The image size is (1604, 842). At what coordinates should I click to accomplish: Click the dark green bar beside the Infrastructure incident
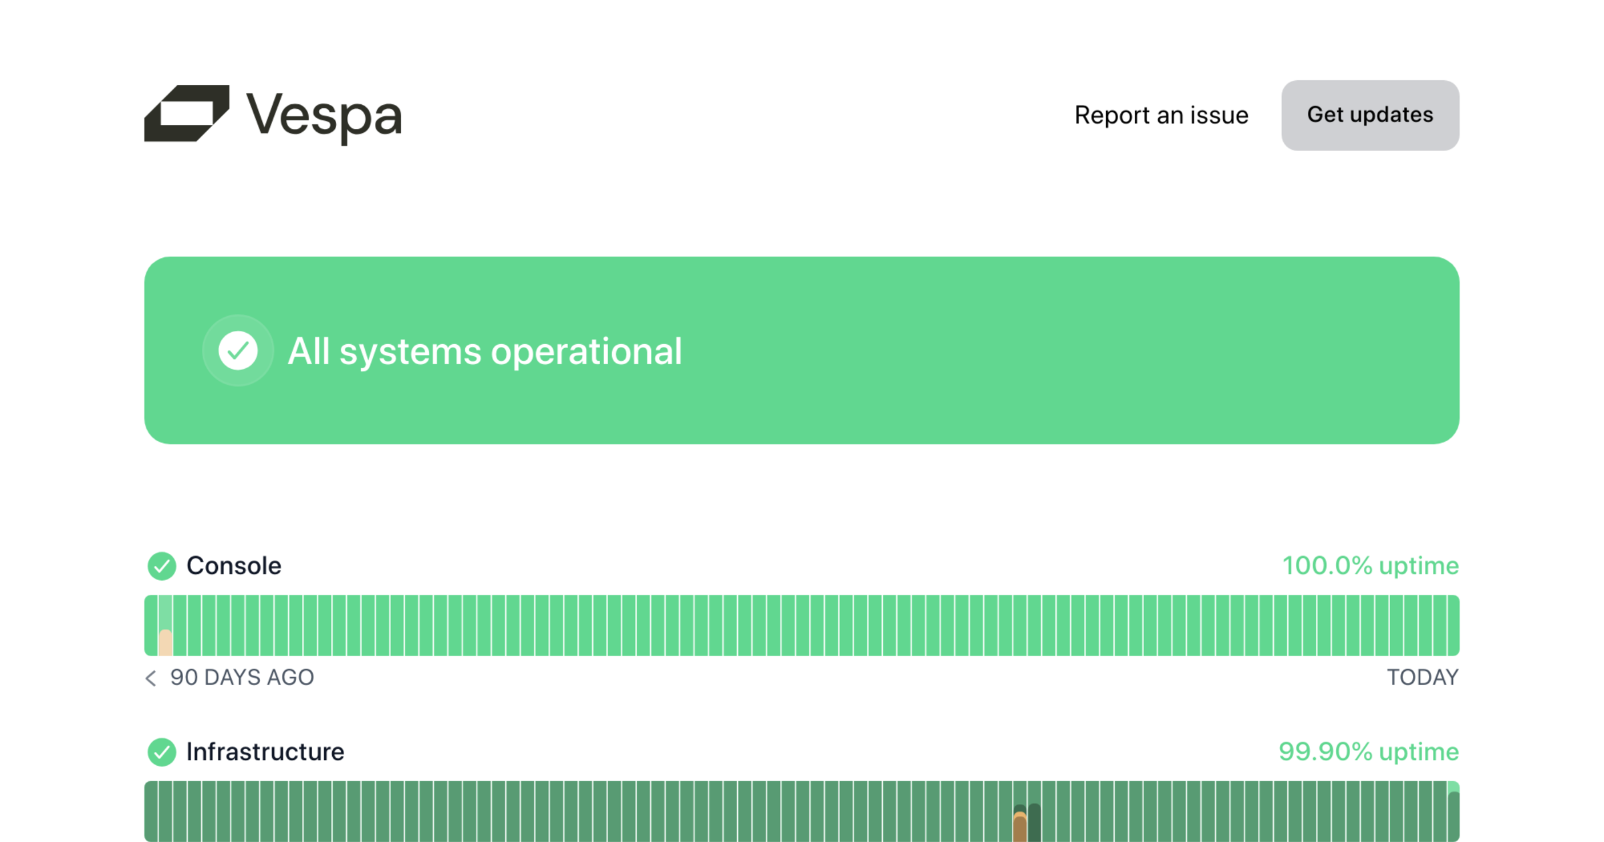click(x=1035, y=823)
